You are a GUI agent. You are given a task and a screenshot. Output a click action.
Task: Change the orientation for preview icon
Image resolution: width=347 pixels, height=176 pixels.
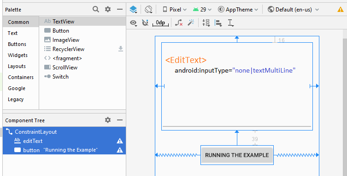(x=148, y=10)
